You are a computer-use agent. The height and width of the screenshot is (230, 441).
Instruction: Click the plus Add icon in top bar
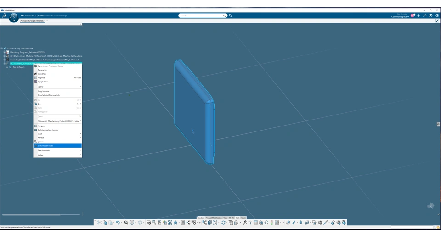click(418, 16)
